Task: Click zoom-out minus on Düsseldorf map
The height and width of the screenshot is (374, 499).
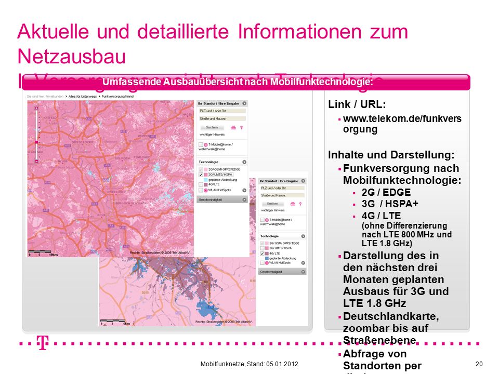Action: pos(36,161)
